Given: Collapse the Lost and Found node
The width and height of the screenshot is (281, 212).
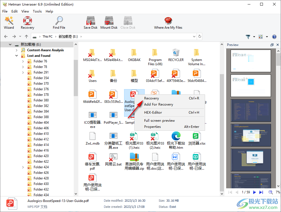Looking at the screenshot, I should click(x=17, y=56).
